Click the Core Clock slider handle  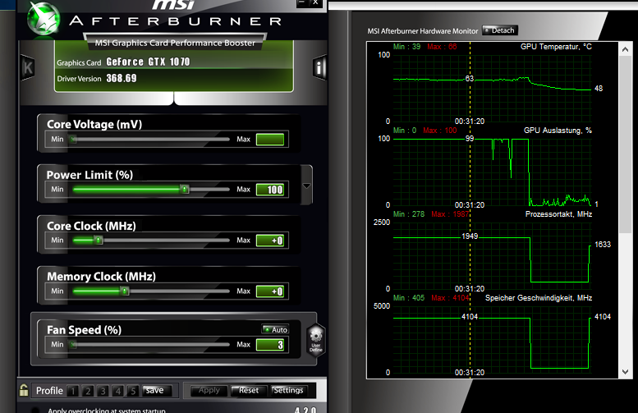(x=99, y=240)
